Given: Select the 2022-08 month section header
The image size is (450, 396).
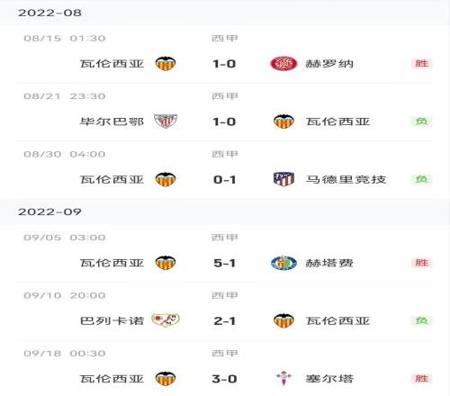Looking at the screenshot, I should click(x=225, y=13).
